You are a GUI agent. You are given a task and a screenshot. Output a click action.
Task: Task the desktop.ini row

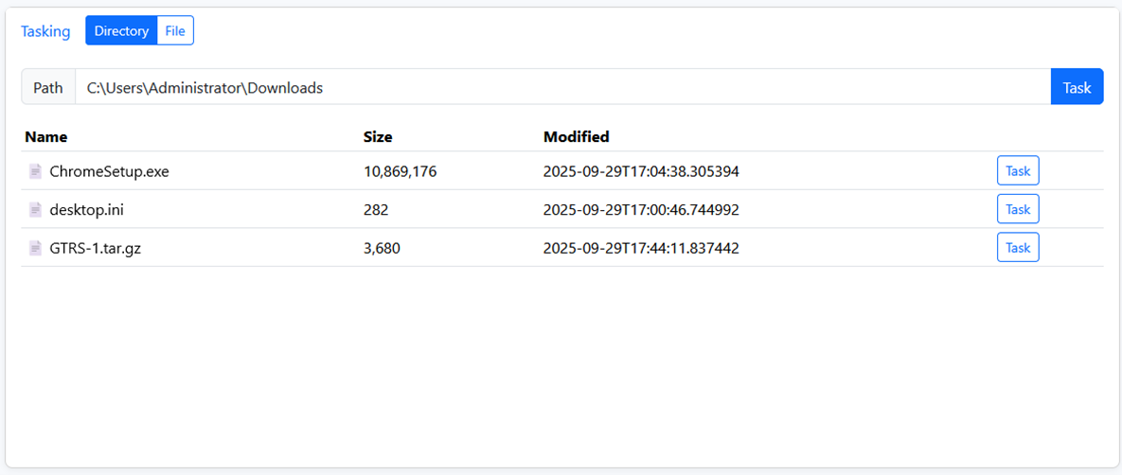[x=1018, y=209]
